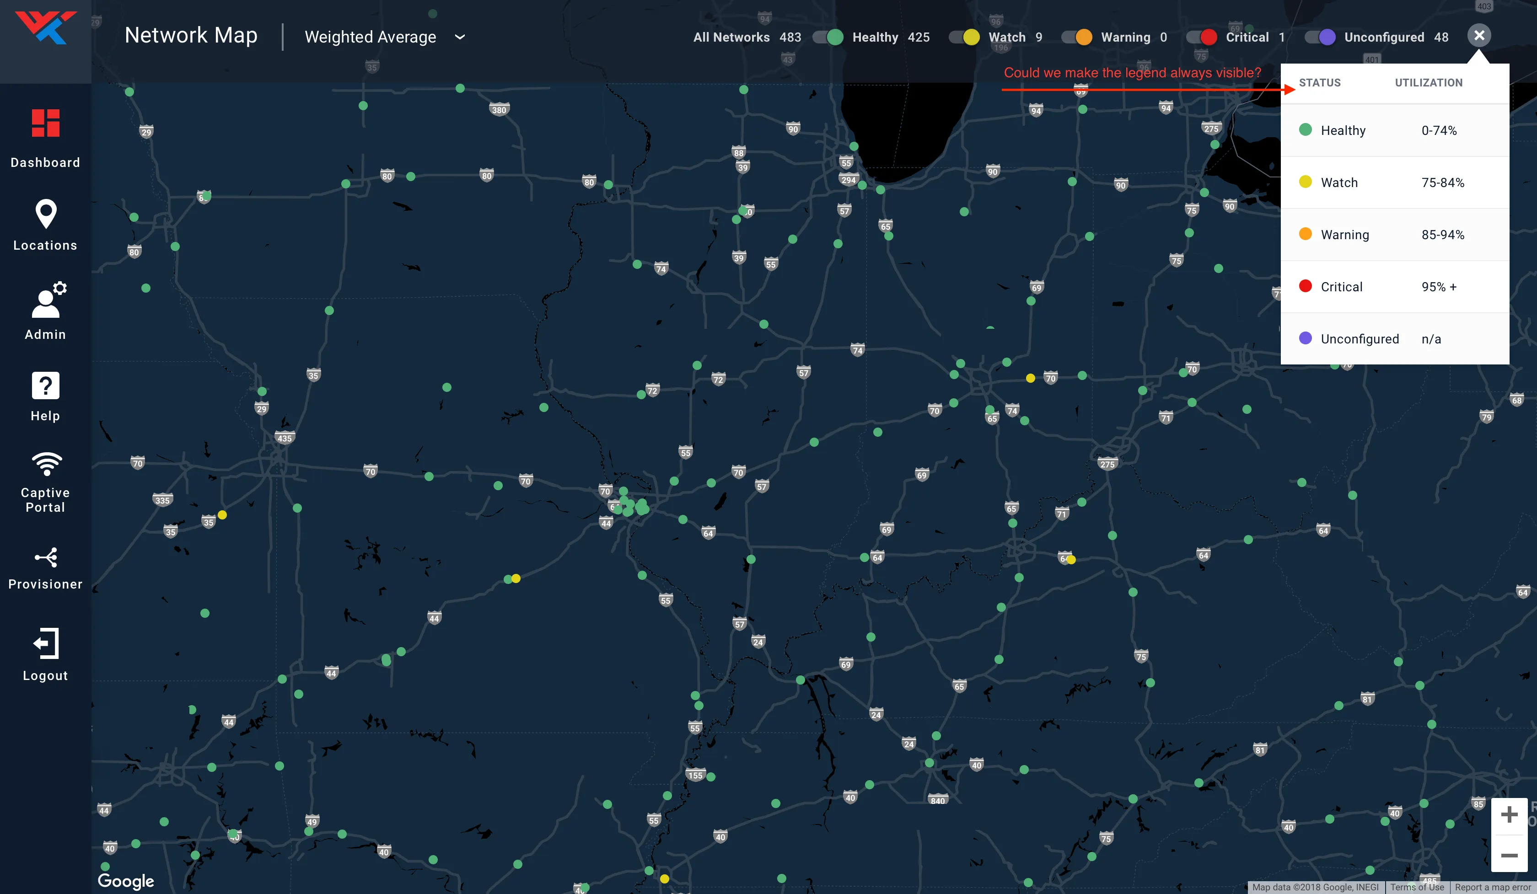
Task: Click Report a map error link
Action: click(x=1493, y=887)
